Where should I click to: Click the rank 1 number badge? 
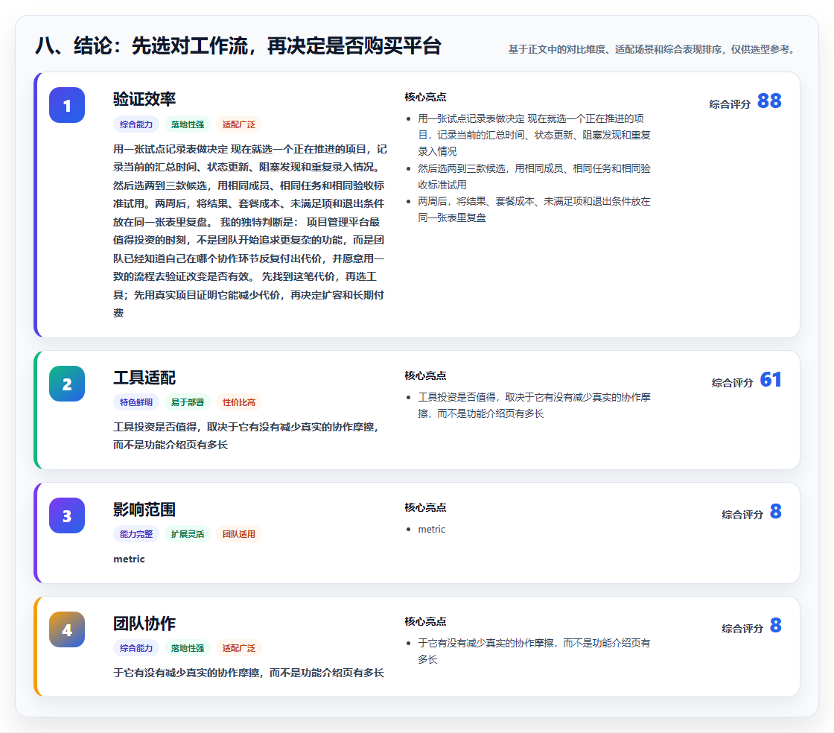67,105
